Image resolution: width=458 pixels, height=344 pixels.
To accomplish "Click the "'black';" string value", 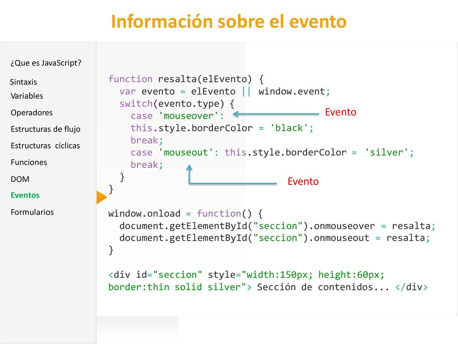I will coord(292,128).
